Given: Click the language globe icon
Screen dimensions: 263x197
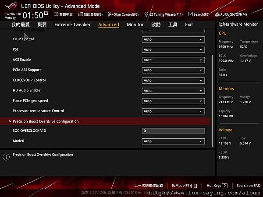Looking at the screenshot, I should click(x=56, y=14).
